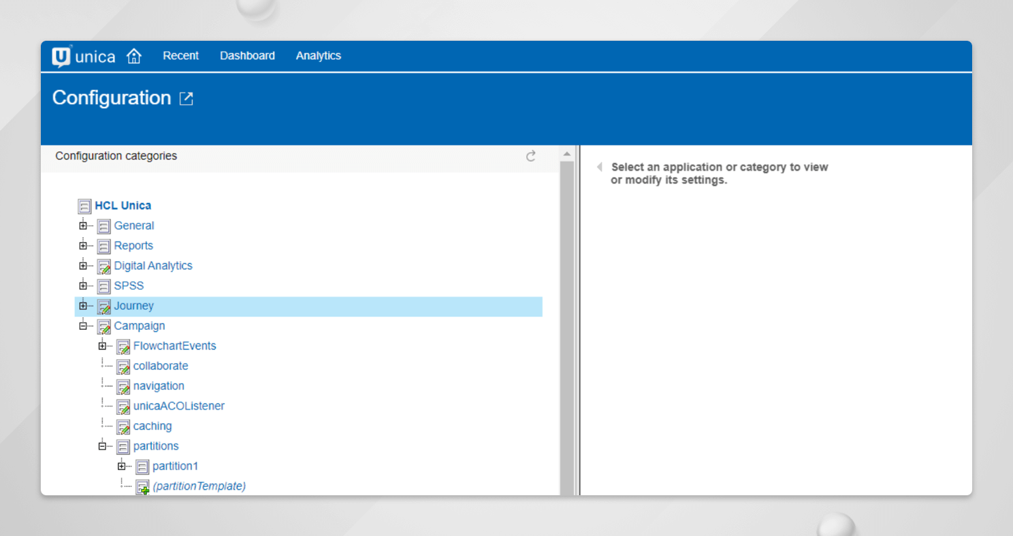Screen dimensions: 1013x536
Task: Expand the General tree node
Action: tap(83, 226)
